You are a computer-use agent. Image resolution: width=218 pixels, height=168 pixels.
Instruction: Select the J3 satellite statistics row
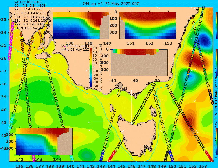coord(30,13)
